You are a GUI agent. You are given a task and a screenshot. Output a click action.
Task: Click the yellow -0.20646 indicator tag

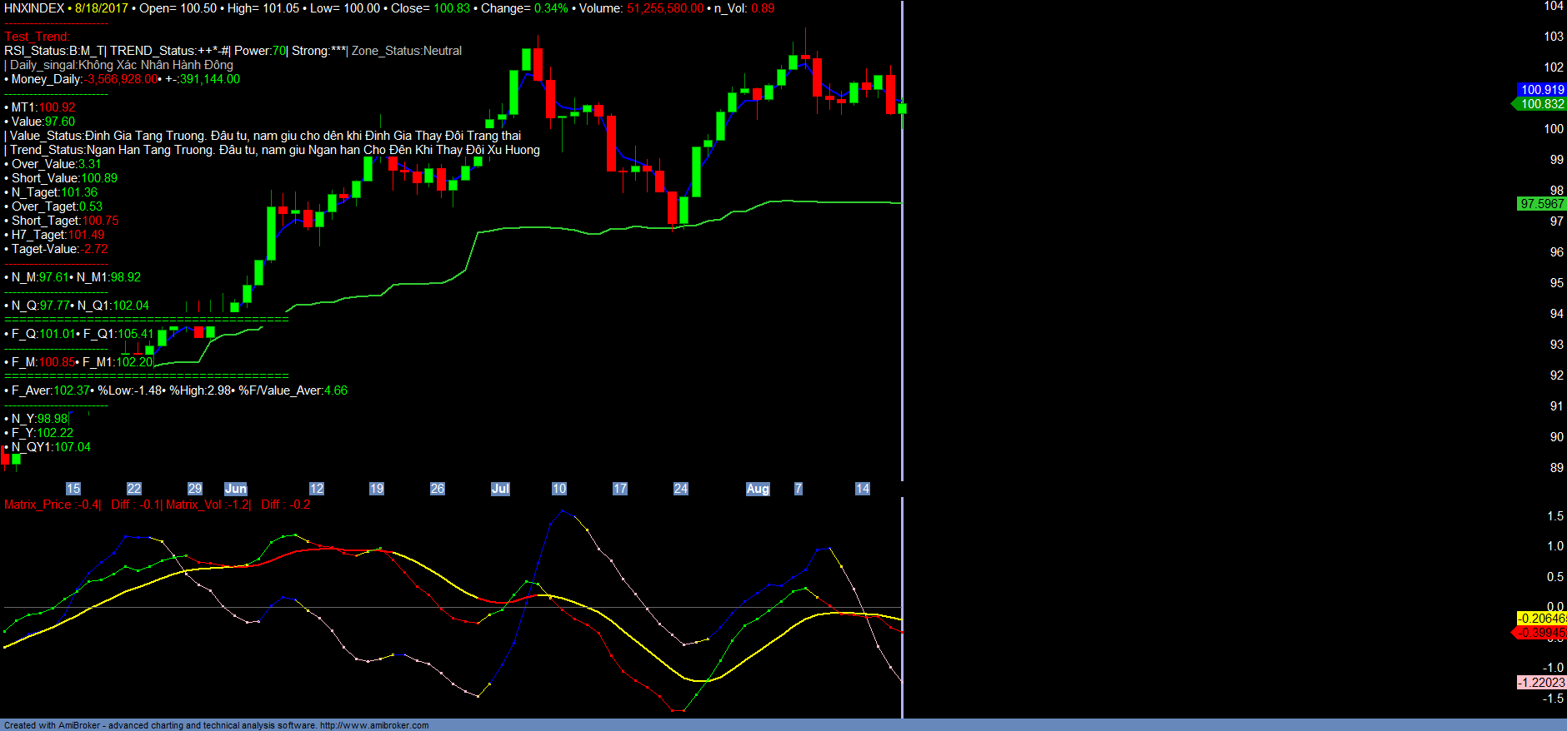(x=1541, y=619)
